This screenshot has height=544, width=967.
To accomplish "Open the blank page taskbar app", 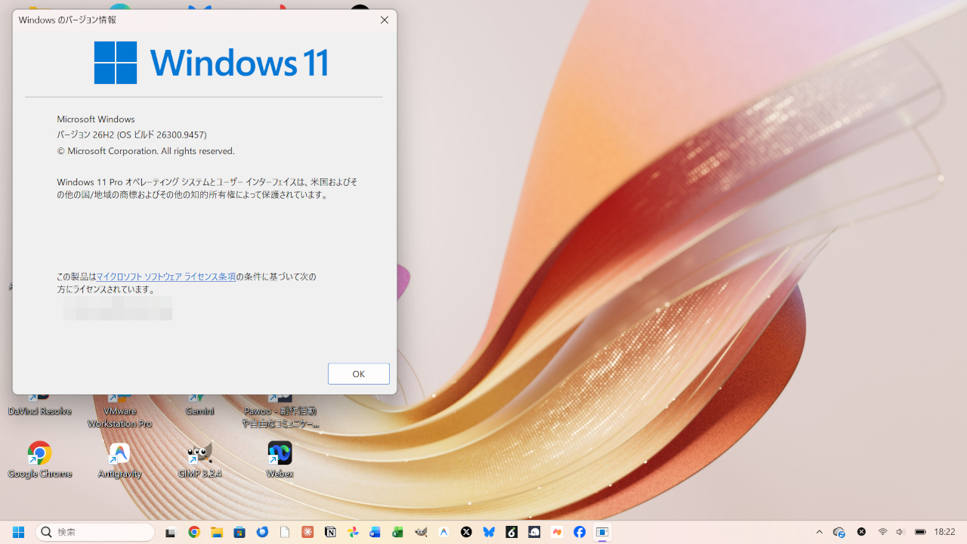I will (285, 532).
